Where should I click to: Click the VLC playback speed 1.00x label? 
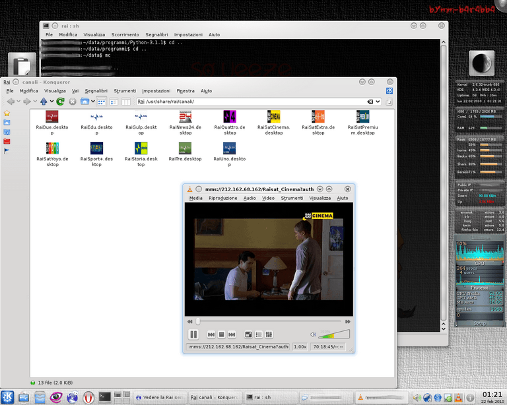300,346
